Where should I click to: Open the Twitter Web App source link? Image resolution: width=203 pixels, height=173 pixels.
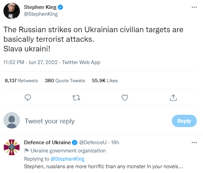(x=81, y=62)
